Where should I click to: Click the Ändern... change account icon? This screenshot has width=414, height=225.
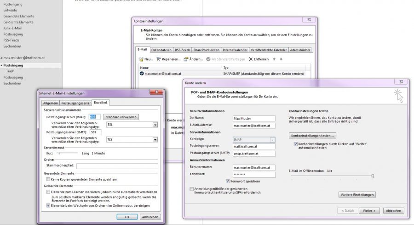point(186,59)
